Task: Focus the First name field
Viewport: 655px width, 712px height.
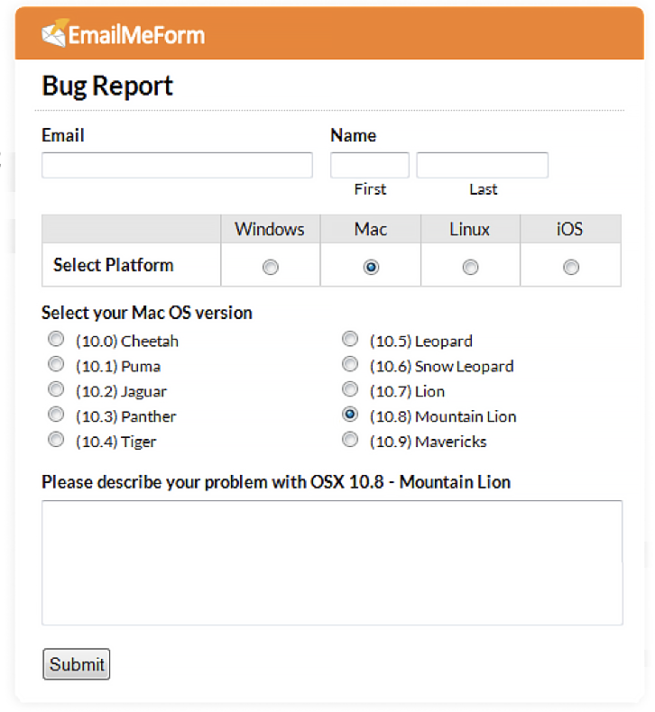Action: click(x=370, y=165)
